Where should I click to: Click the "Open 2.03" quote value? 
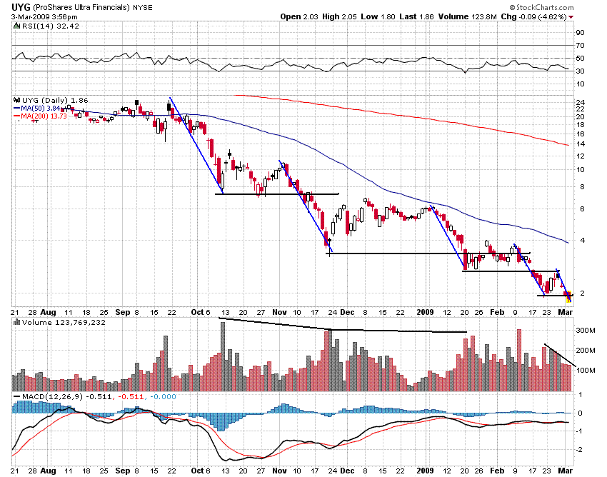[x=299, y=16]
